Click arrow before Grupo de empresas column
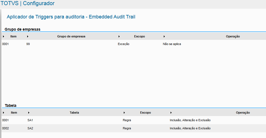The height and width of the screenshot is (138, 266). [28, 36]
